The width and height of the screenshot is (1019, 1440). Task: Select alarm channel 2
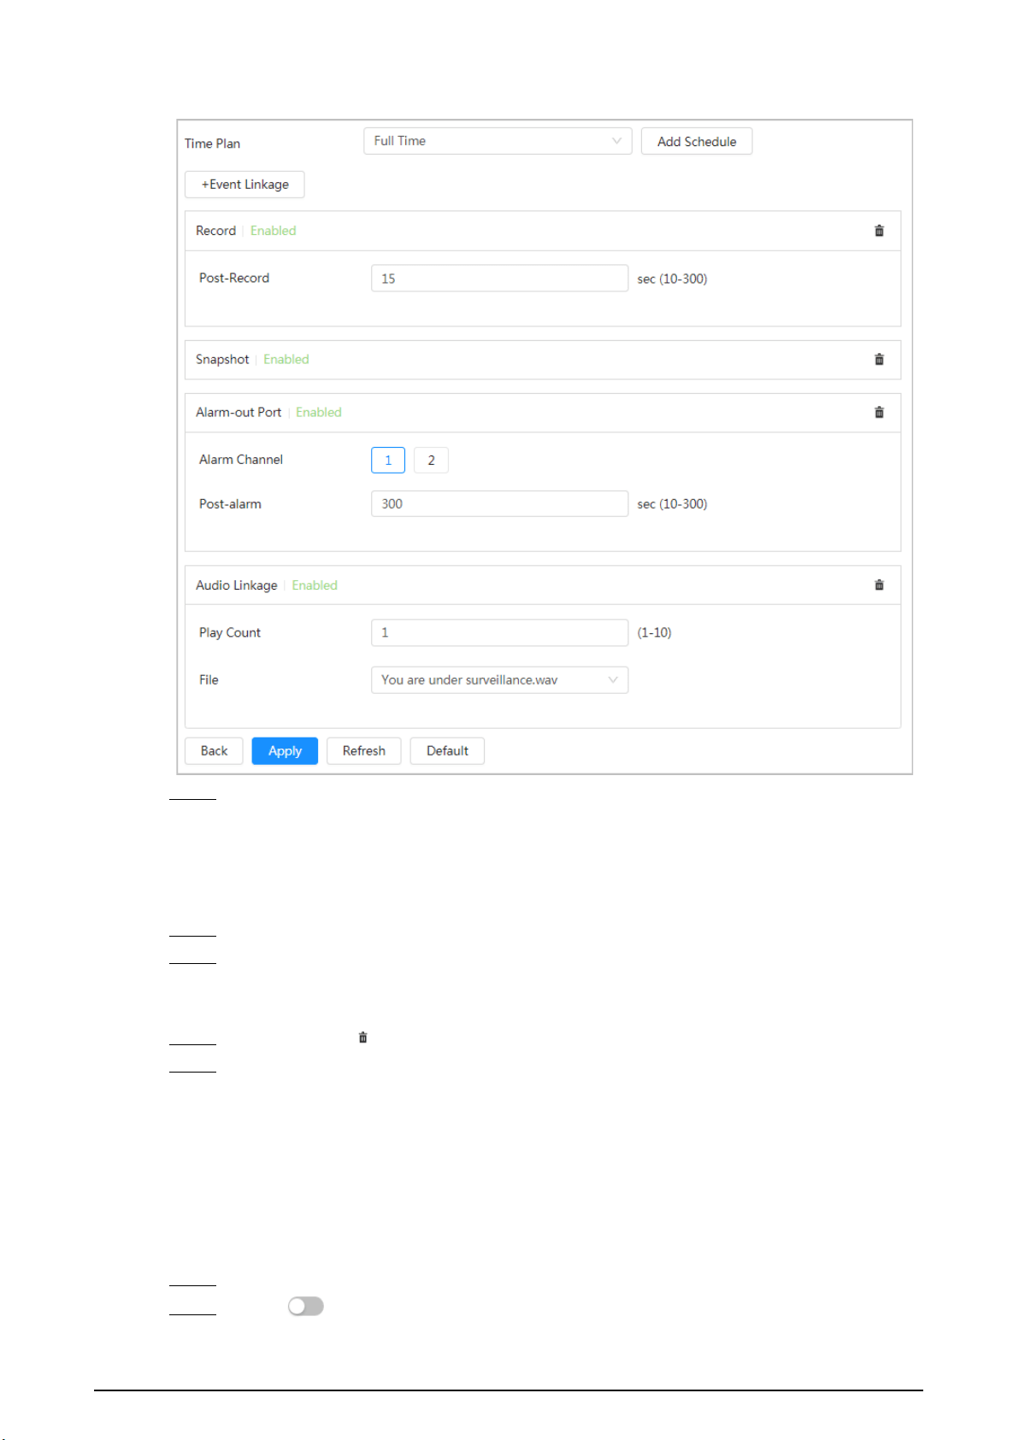pyautogui.click(x=431, y=460)
